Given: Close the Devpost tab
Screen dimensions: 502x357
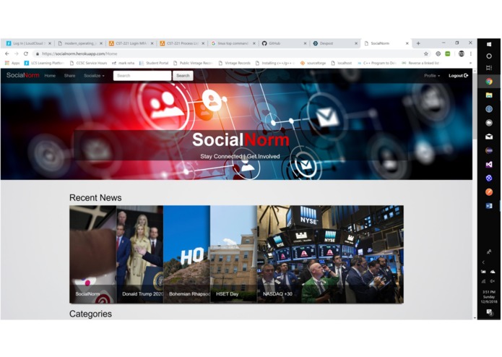Looking at the screenshot, I should click(x=356, y=43).
